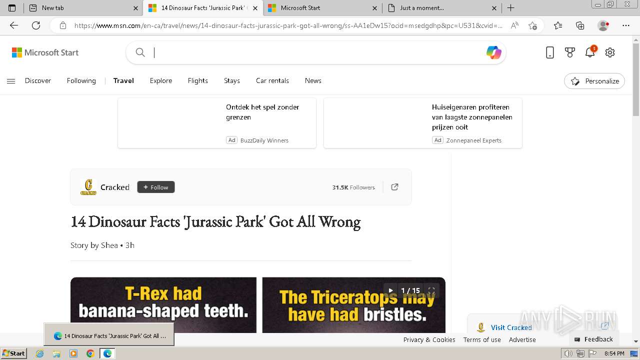Image resolution: width=640 pixels, height=360 pixels.
Task: Open Edge Settings and more menu
Action: pos(626,25)
